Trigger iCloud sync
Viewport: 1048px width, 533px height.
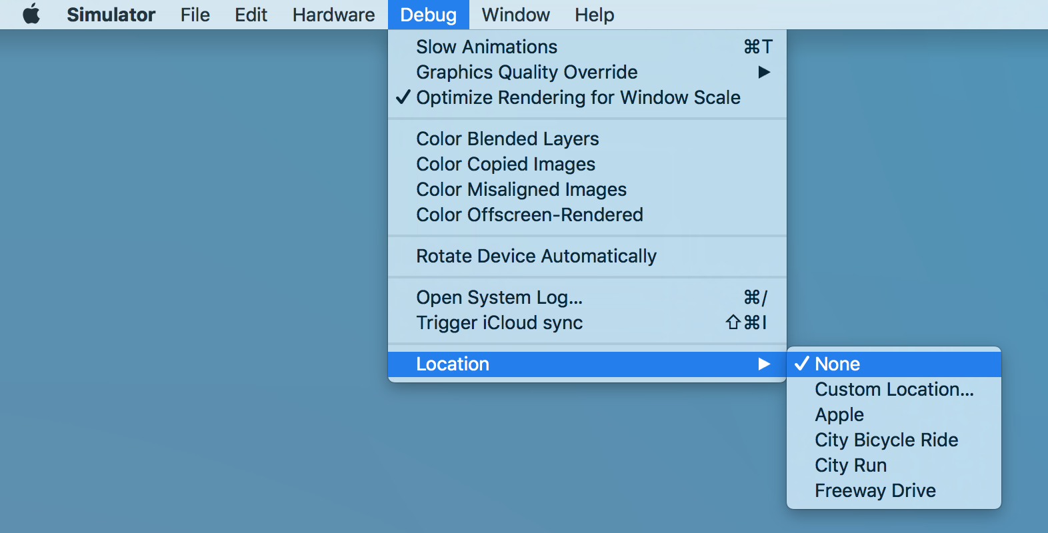[499, 322]
